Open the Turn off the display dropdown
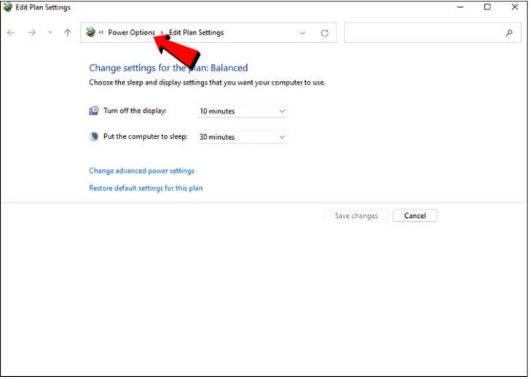 coord(242,111)
